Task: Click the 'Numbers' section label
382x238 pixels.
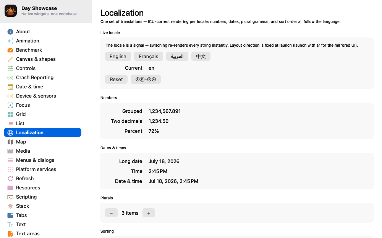Action: [108, 98]
